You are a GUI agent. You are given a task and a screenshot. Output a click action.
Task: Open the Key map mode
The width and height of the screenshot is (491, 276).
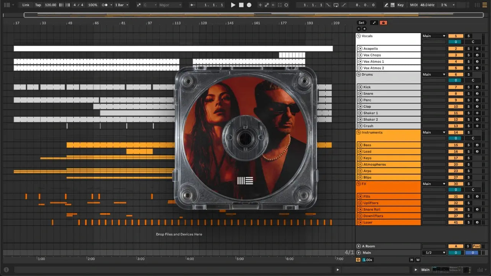400,5
